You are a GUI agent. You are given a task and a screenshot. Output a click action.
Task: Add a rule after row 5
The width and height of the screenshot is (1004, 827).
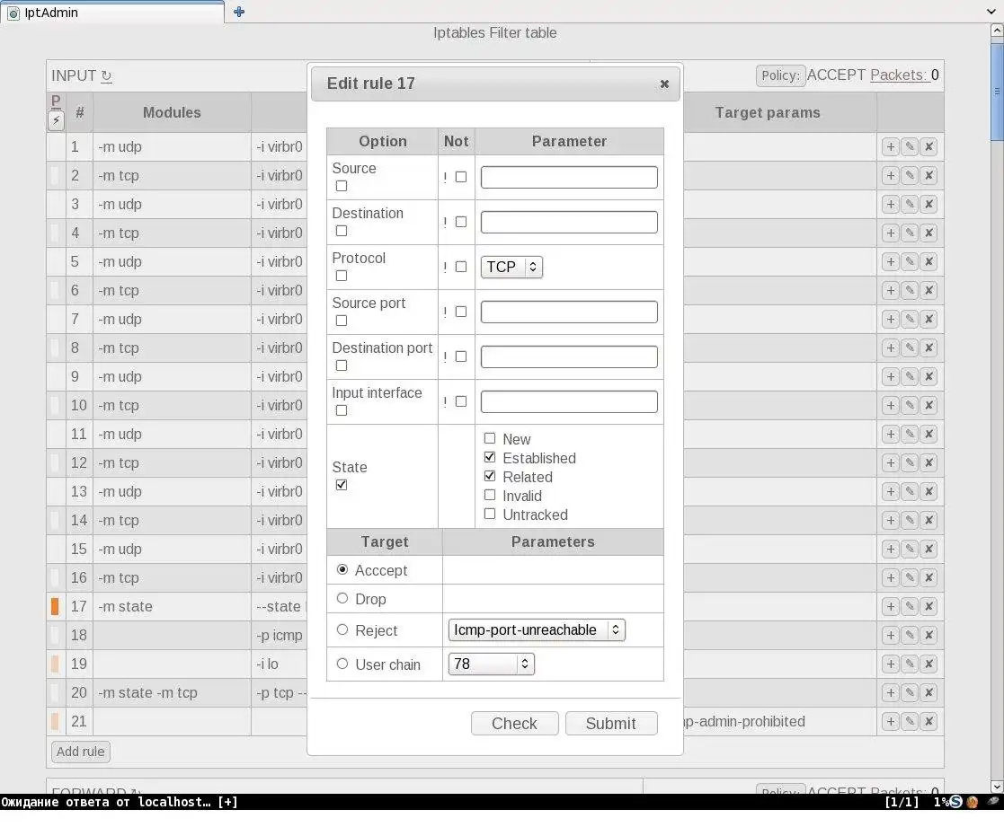(x=890, y=261)
